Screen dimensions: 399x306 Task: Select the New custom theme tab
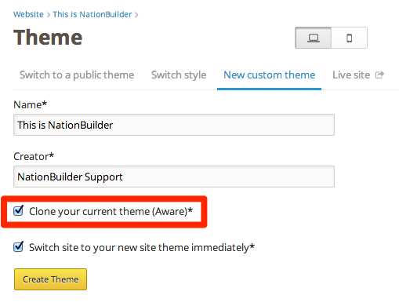[269, 75]
